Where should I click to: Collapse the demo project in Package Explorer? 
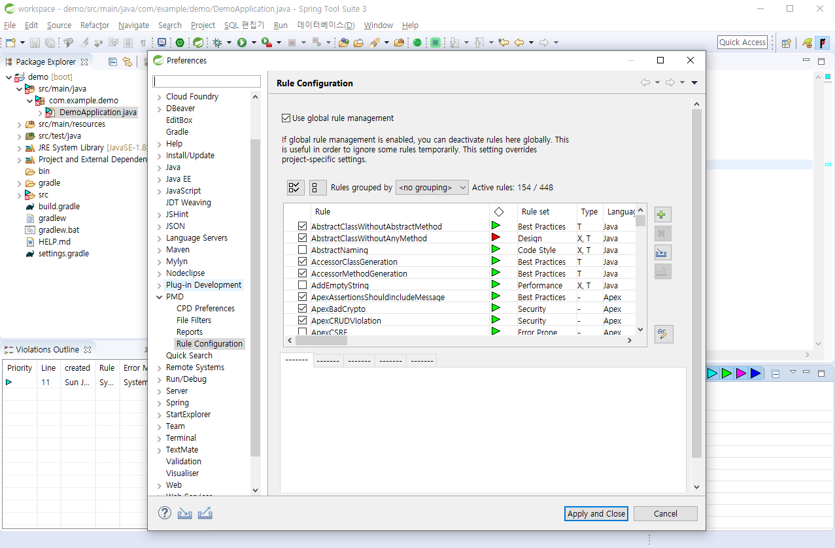pyautogui.click(x=9, y=77)
